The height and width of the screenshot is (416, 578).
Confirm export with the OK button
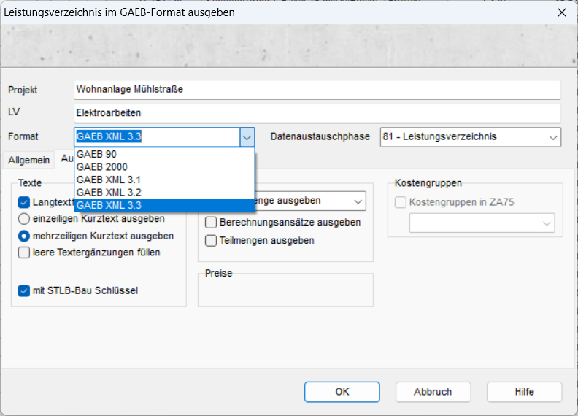tap(342, 392)
